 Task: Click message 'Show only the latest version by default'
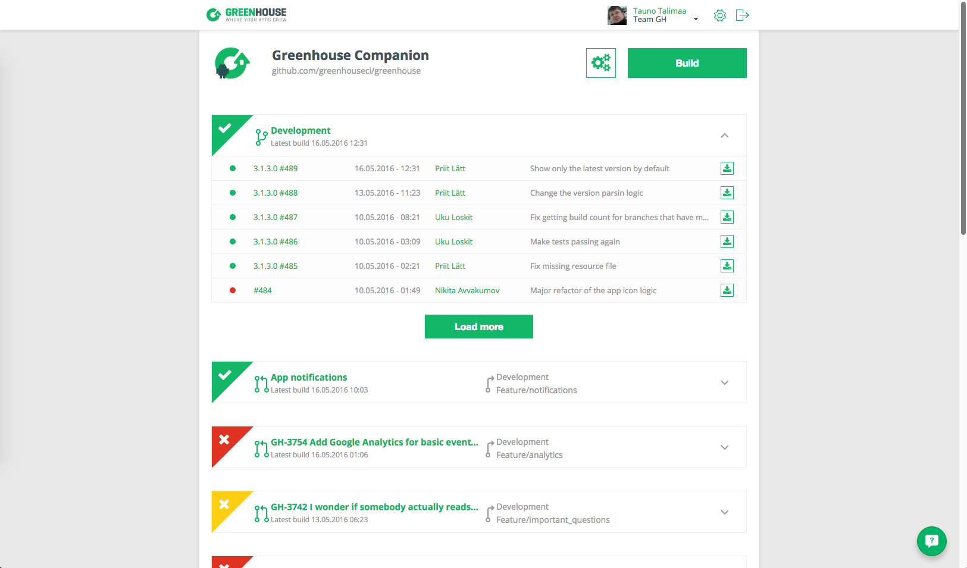600,168
